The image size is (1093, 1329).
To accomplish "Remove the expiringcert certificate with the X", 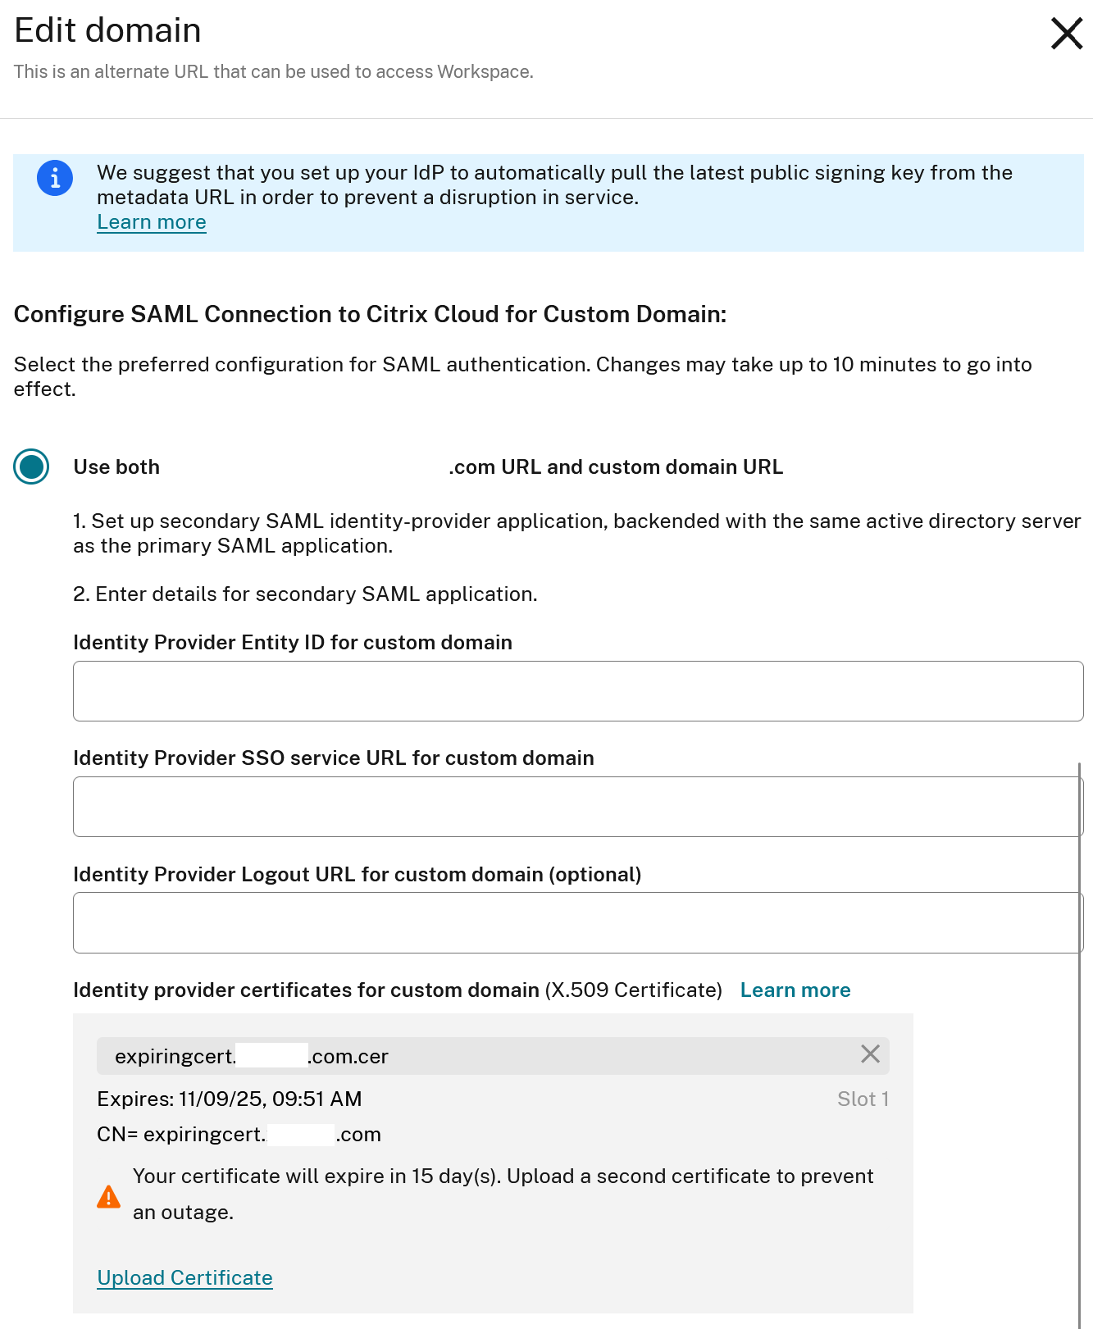I will [x=870, y=1055].
